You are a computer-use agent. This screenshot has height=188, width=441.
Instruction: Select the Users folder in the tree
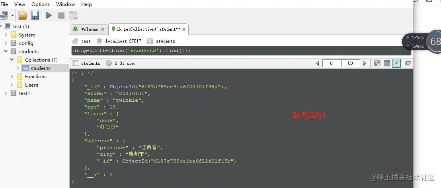click(31, 85)
